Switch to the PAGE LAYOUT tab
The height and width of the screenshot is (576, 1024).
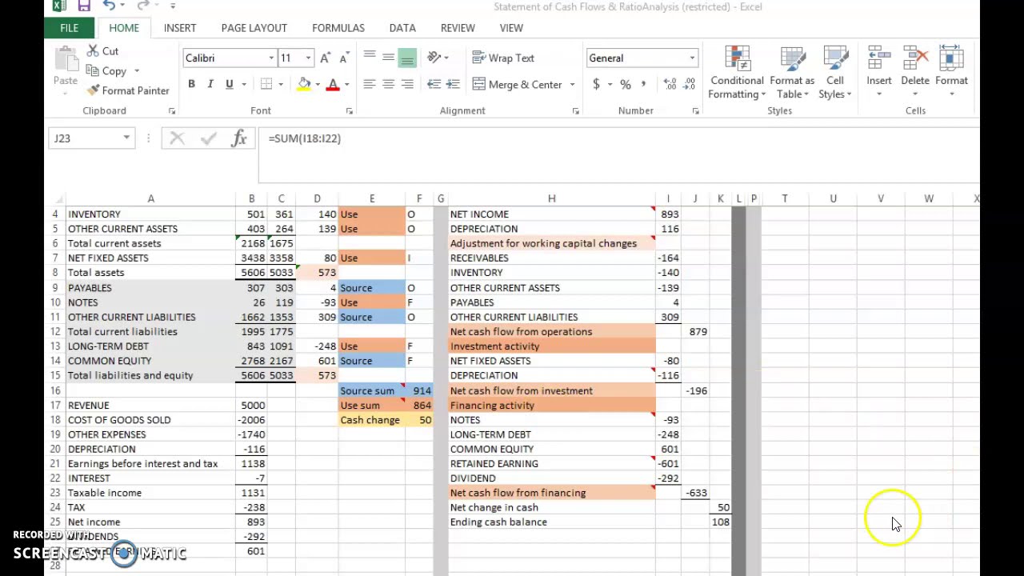(254, 28)
